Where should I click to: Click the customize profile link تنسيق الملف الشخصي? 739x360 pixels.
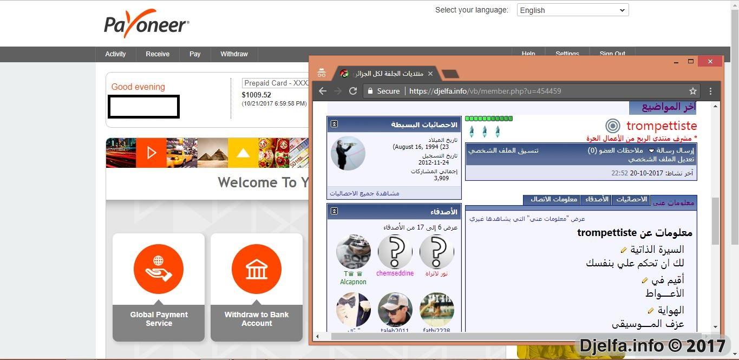coord(503,150)
